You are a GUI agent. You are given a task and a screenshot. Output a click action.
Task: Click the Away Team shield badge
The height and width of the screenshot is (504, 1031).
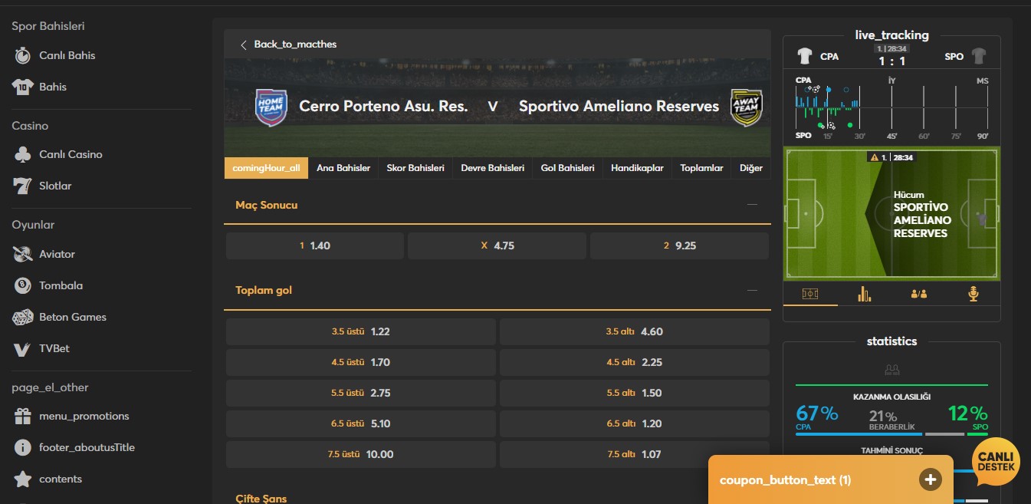pyautogui.click(x=746, y=107)
